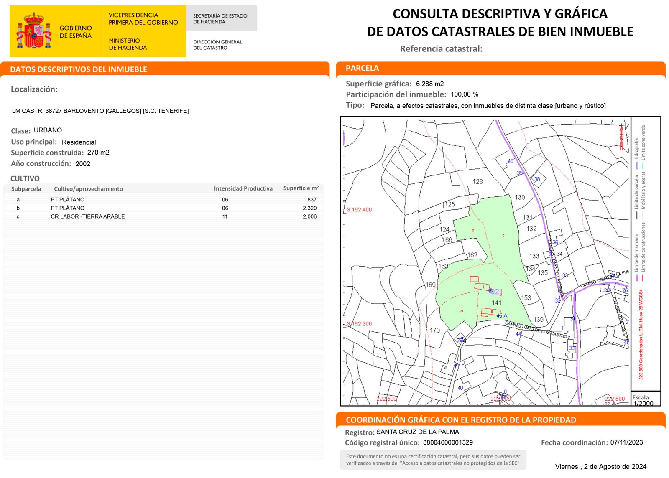This screenshot has height=478, width=669.
Task: Click parcel number 153 on map
Action: [x=526, y=298]
